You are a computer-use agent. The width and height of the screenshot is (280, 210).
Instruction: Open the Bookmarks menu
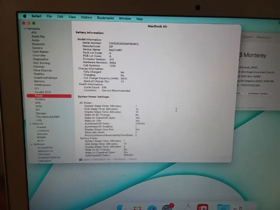[x=105, y=18]
